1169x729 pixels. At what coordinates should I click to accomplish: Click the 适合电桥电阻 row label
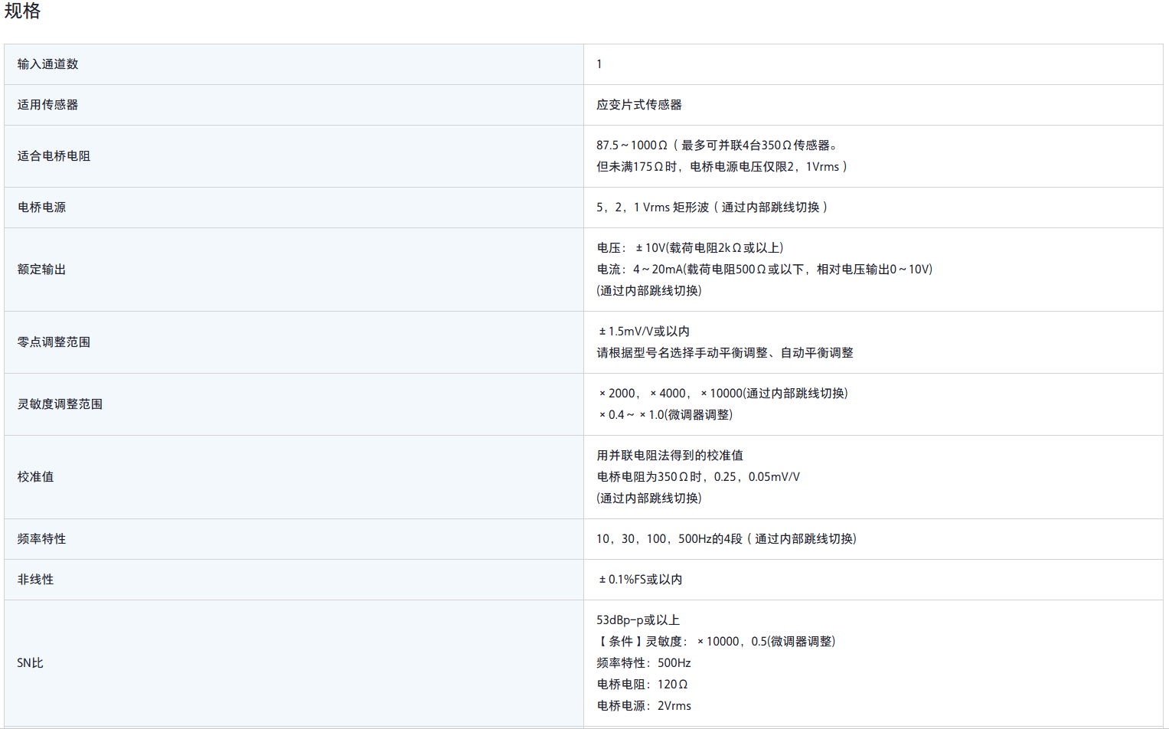pyautogui.click(x=54, y=156)
